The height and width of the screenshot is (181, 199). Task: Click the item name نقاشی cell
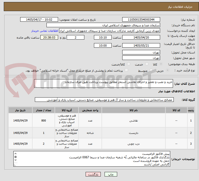point(134,120)
